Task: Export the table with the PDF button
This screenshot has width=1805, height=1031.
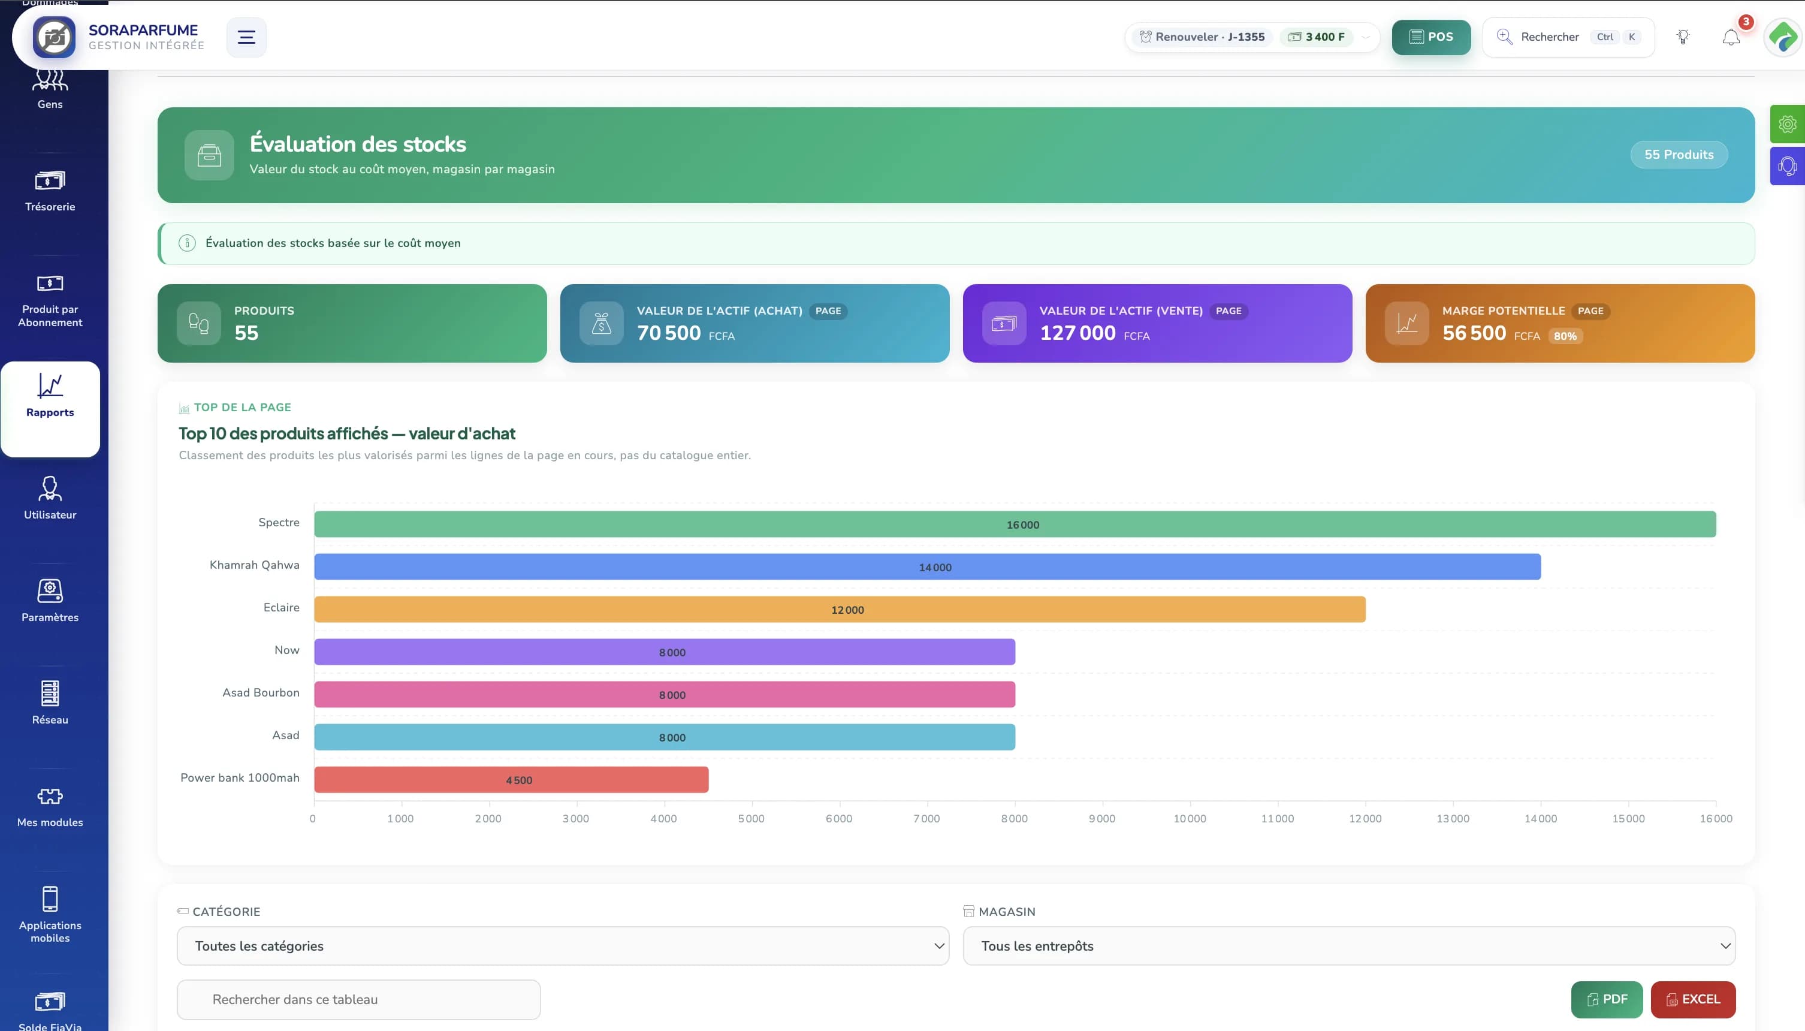Action: click(1607, 999)
